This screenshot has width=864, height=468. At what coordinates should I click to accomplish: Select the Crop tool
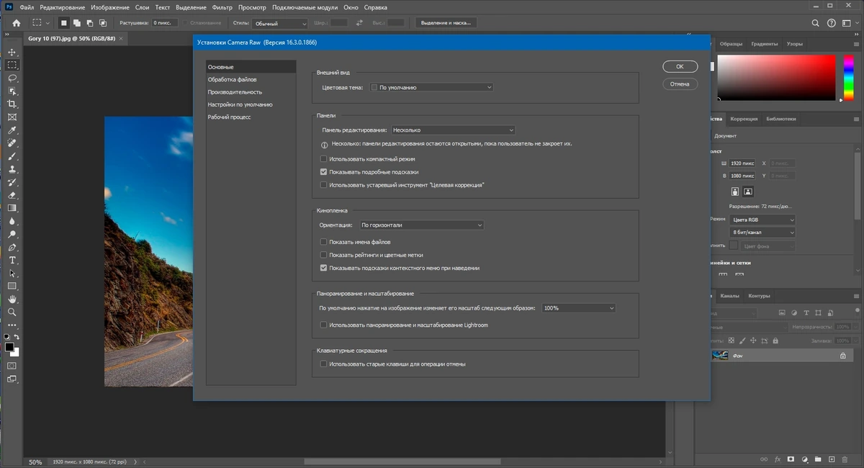coord(12,104)
